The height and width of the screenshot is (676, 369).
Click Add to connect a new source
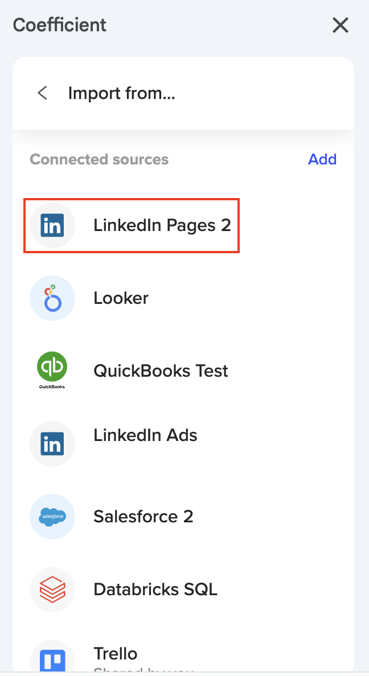point(322,159)
